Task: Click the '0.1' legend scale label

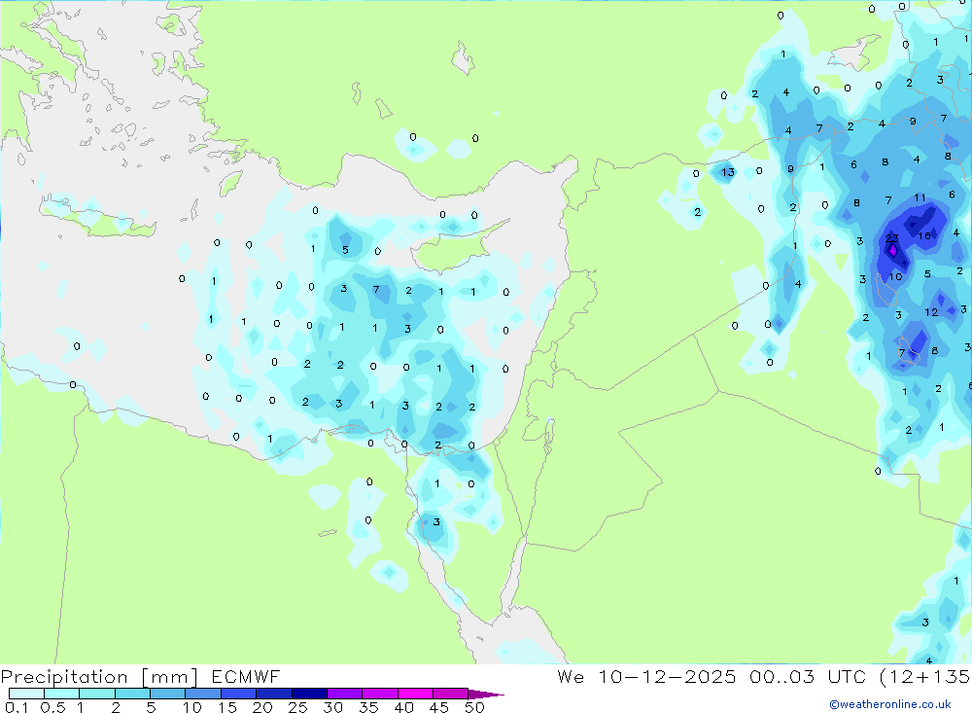Action: 17,707
